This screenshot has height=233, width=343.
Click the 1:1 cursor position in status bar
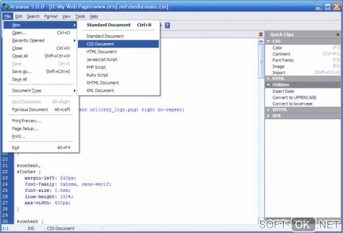click(x=5, y=228)
